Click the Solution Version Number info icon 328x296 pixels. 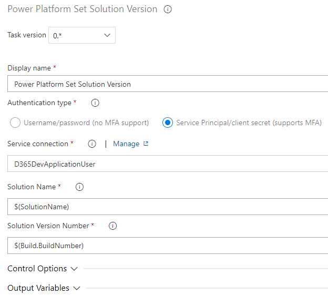112,226
